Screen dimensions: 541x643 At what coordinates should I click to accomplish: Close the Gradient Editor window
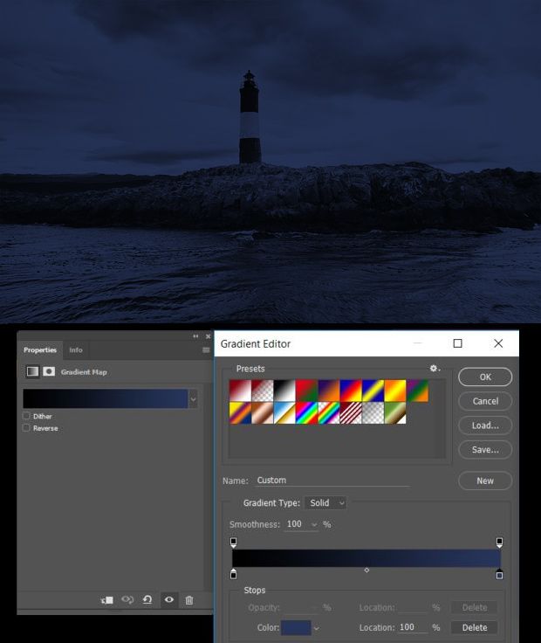pos(498,343)
